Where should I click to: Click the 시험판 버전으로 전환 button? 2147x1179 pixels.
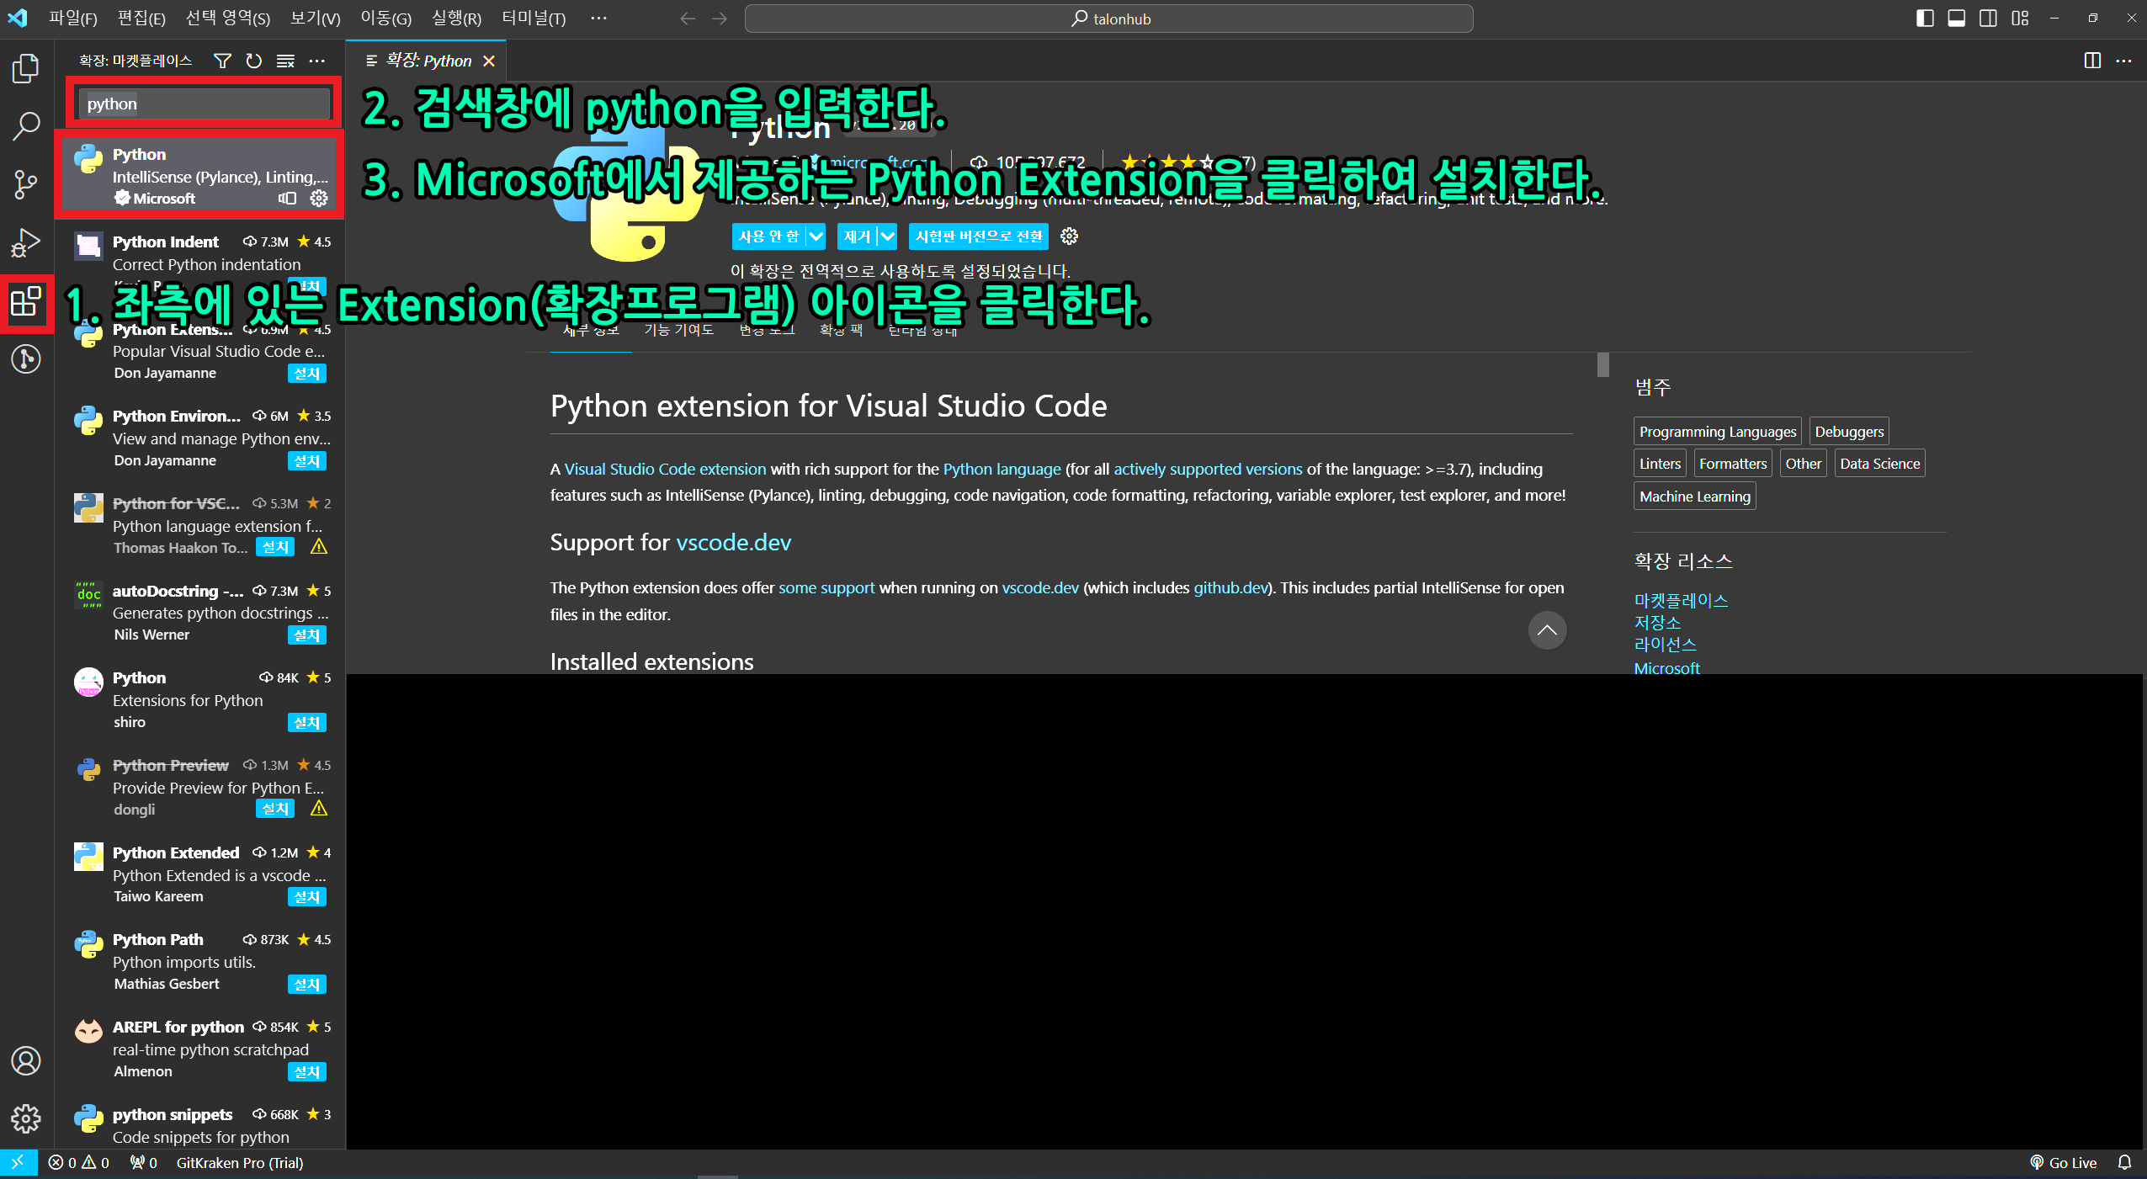pyautogui.click(x=979, y=236)
